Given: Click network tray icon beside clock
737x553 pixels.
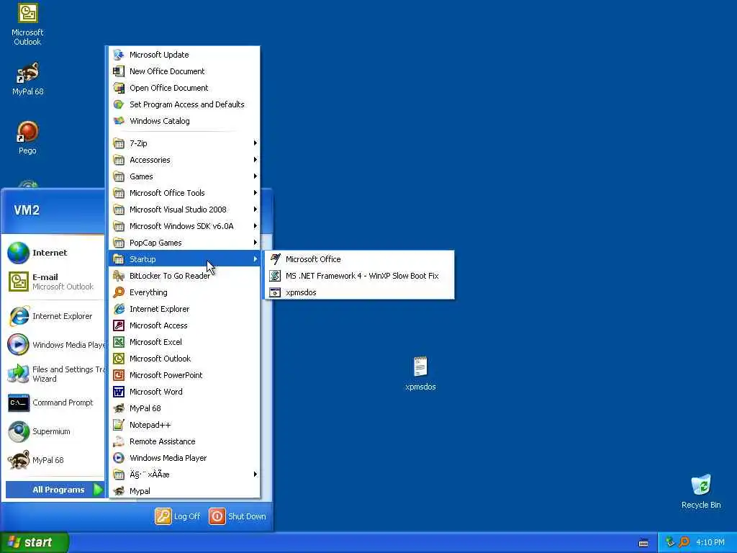Looking at the screenshot, I should [x=670, y=542].
